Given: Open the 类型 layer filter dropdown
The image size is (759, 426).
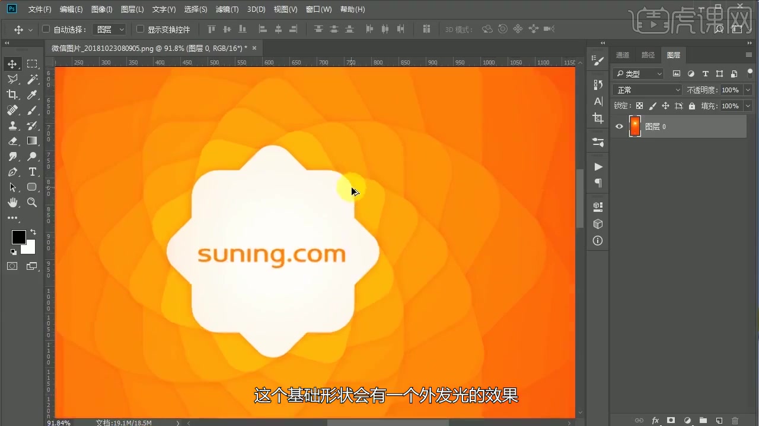Looking at the screenshot, I should (638, 73).
